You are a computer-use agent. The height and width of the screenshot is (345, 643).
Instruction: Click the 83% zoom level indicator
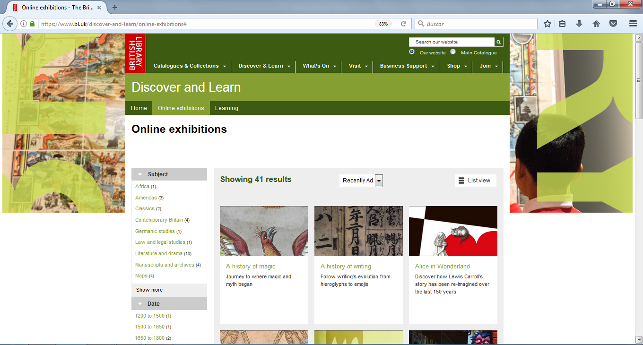pos(383,24)
